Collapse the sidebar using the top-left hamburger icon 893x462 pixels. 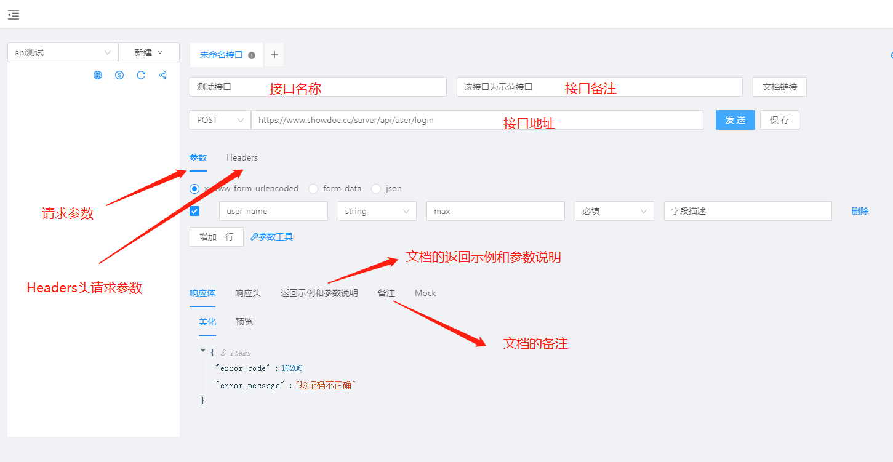point(13,15)
